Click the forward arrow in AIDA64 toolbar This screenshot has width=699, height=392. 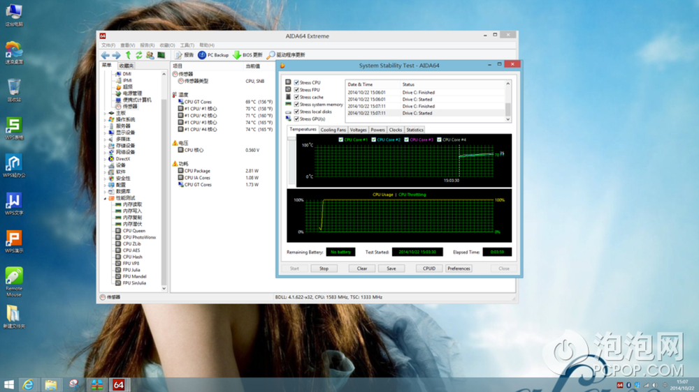coord(116,54)
